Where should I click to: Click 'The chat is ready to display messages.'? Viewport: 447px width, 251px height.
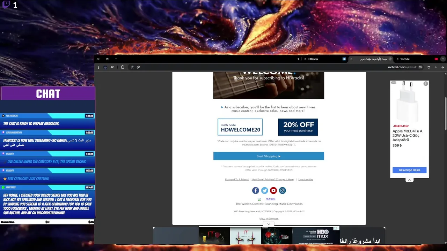click(31, 124)
